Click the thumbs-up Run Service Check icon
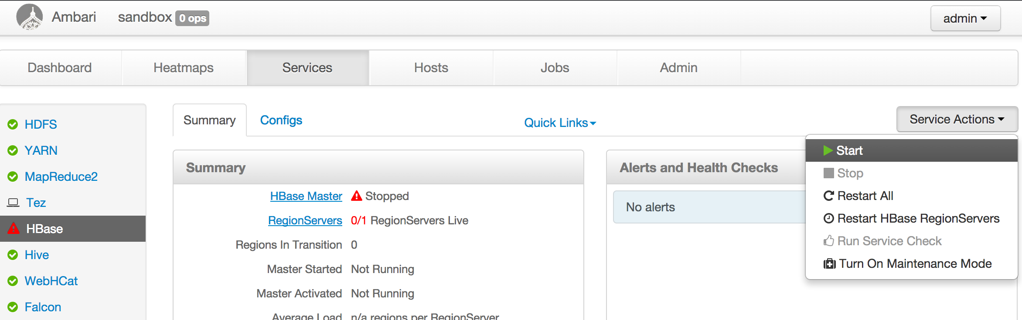The image size is (1022, 320). coord(828,241)
